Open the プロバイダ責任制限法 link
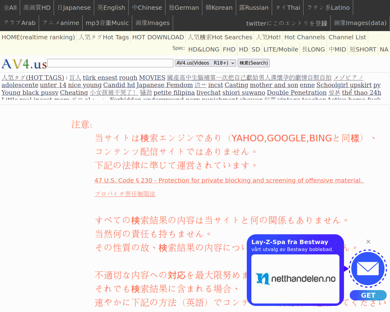Screen dimensions: 390x312 (125, 194)
